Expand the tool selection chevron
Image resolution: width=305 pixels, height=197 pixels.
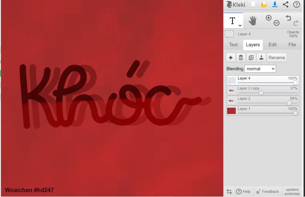tap(240, 26)
